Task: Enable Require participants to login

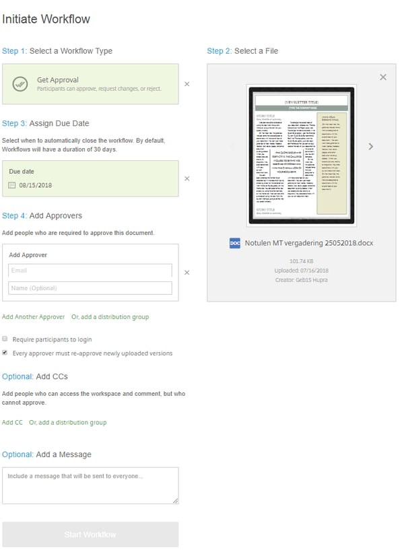Action: pyautogui.click(x=5, y=339)
